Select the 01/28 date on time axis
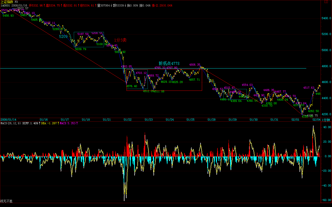Image resolution: width=332 pixels, height=207 pixels. click(212, 120)
